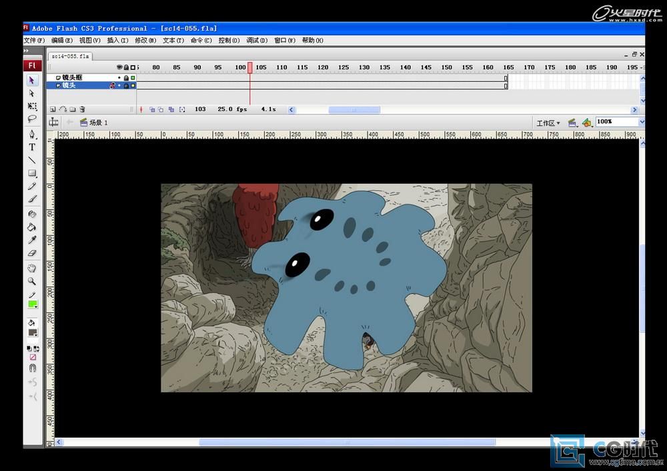The width and height of the screenshot is (667, 471).
Task: Click the No Color icon
Action: pyautogui.click(x=32, y=357)
